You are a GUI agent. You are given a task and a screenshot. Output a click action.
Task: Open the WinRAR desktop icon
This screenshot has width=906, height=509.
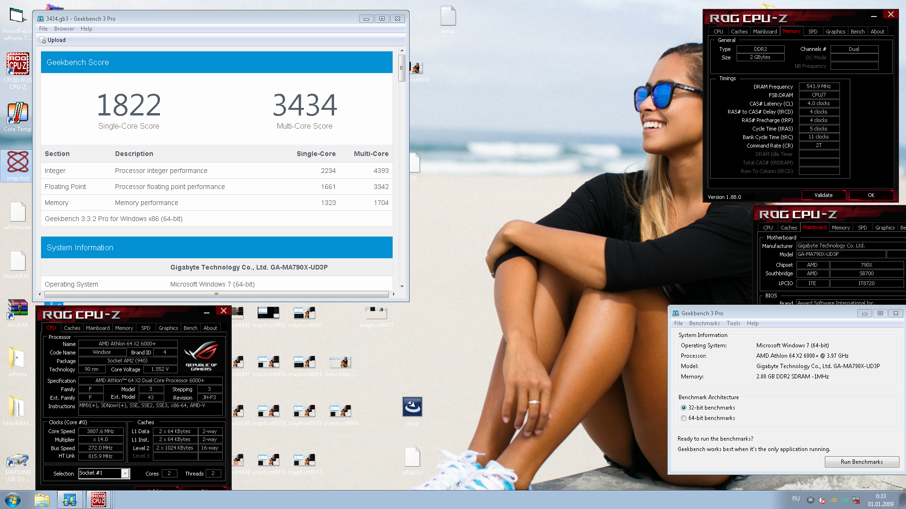[18, 313]
